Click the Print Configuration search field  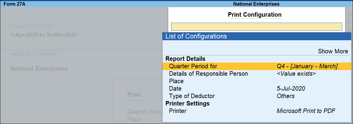pos(256,27)
